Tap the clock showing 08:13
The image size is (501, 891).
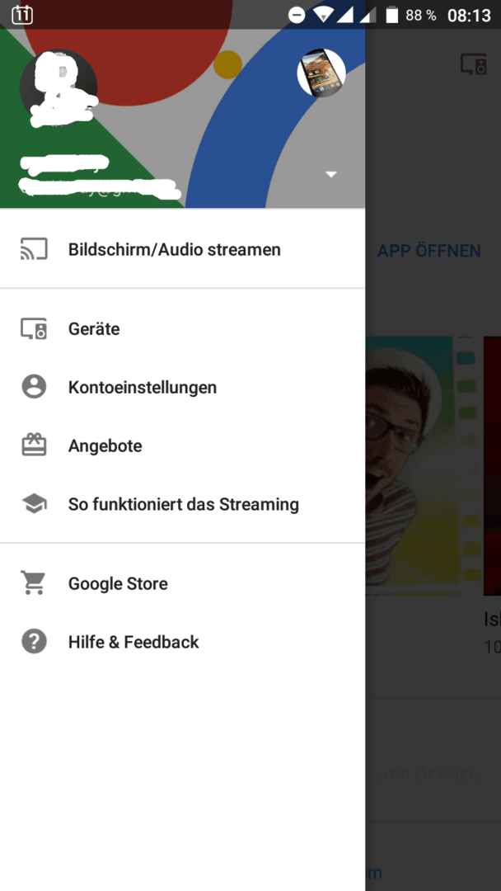pyautogui.click(x=469, y=16)
